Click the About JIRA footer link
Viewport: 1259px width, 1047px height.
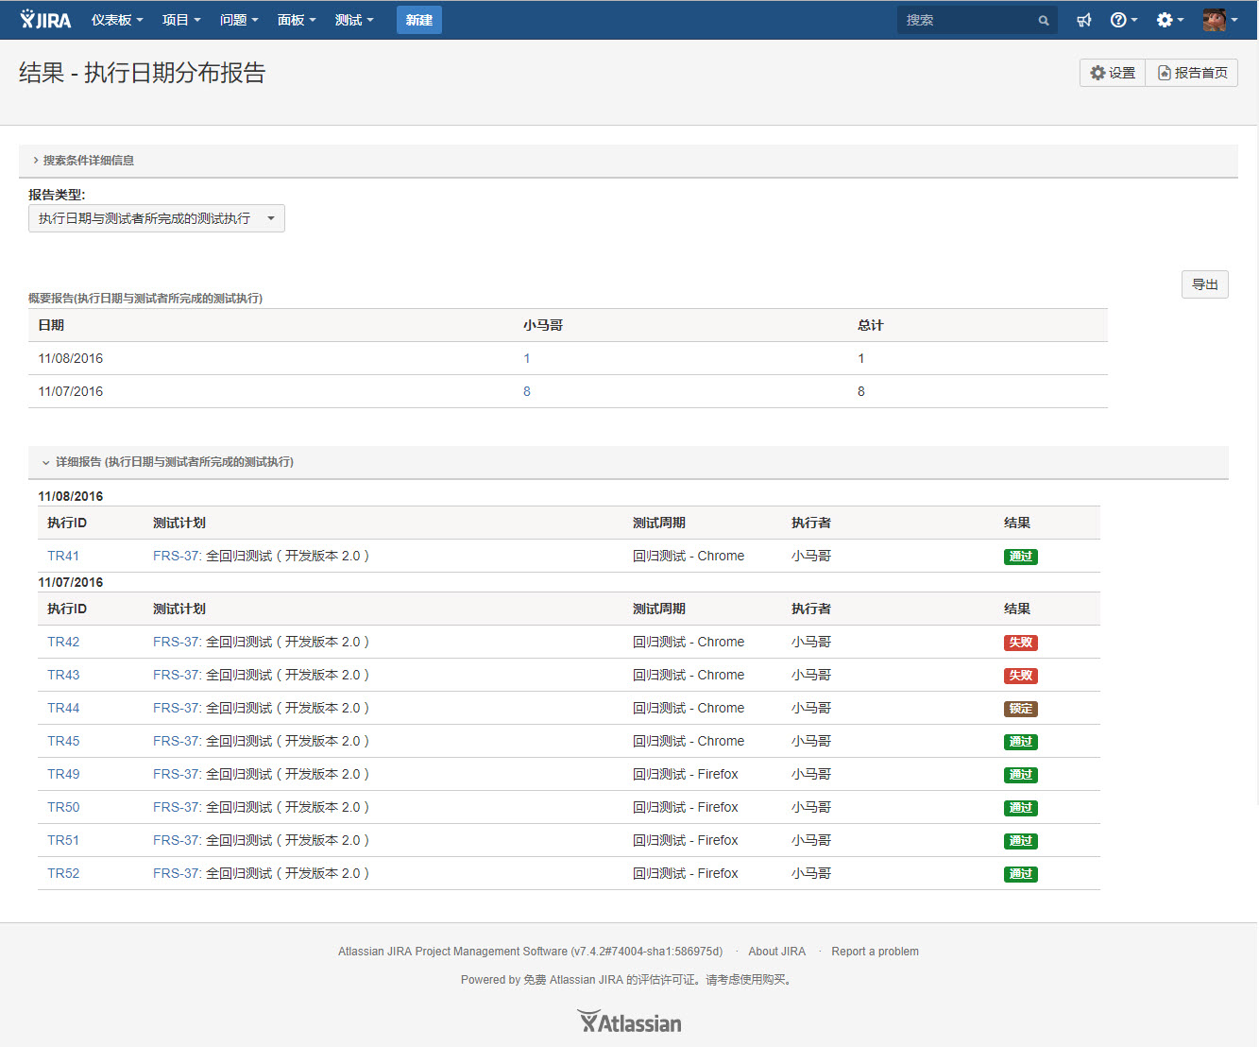pos(776,952)
